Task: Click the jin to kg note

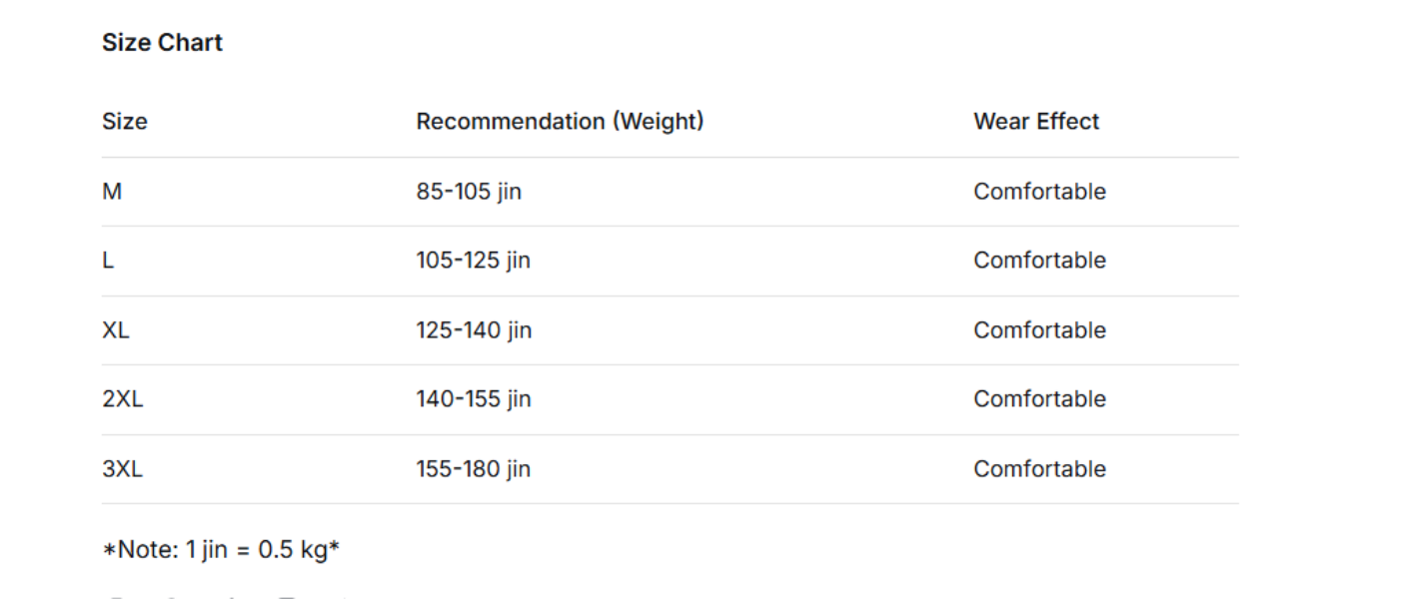Action: point(221,550)
